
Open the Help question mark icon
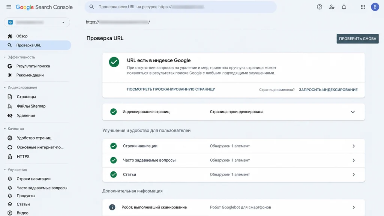[x=319, y=7]
